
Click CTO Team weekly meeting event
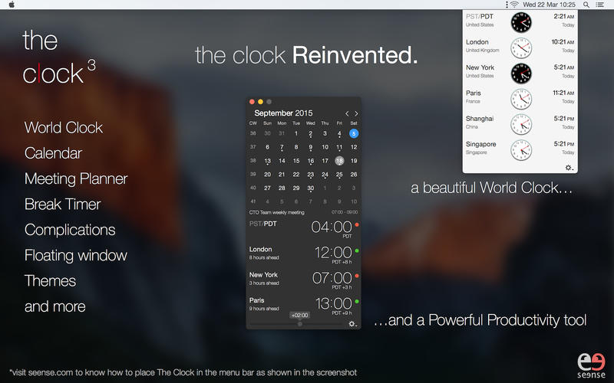pos(277,212)
